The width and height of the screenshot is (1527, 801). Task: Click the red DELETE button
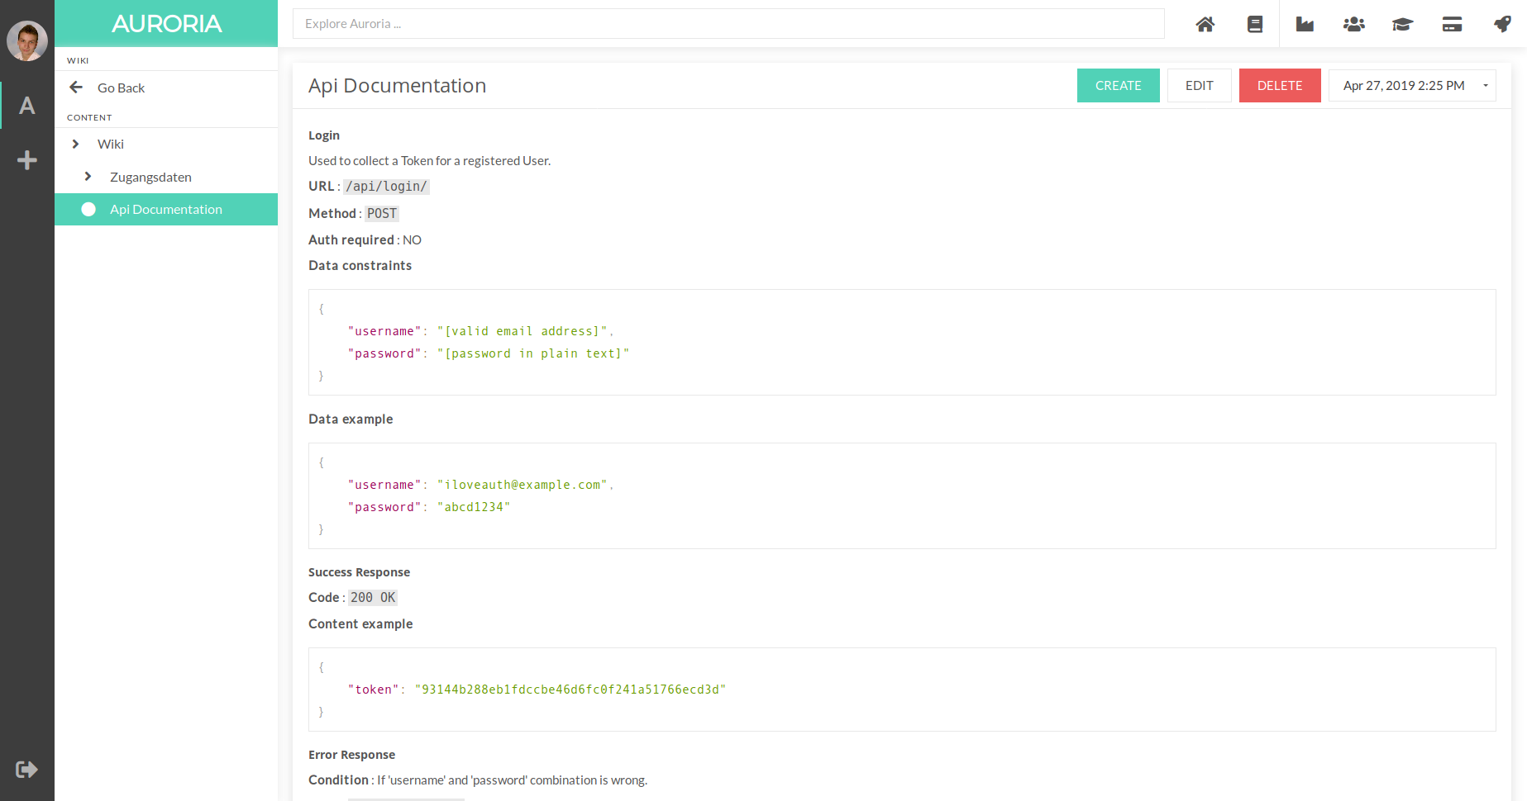pyautogui.click(x=1280, y=85)
